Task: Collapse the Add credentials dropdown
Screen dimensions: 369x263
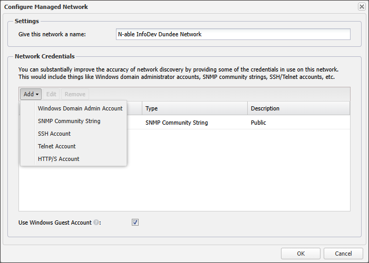Action: tap(31, 94)
